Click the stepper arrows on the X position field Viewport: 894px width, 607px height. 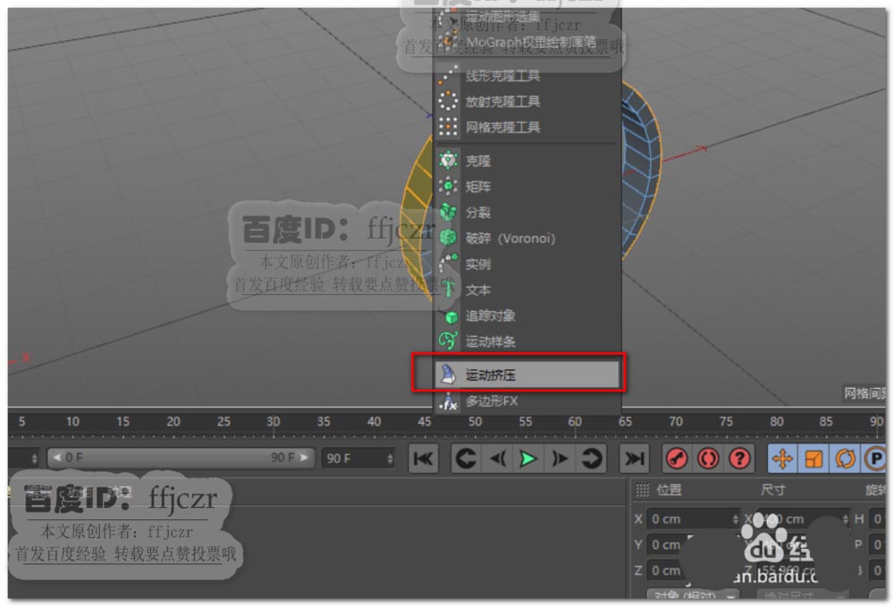(x=735, y=519)
